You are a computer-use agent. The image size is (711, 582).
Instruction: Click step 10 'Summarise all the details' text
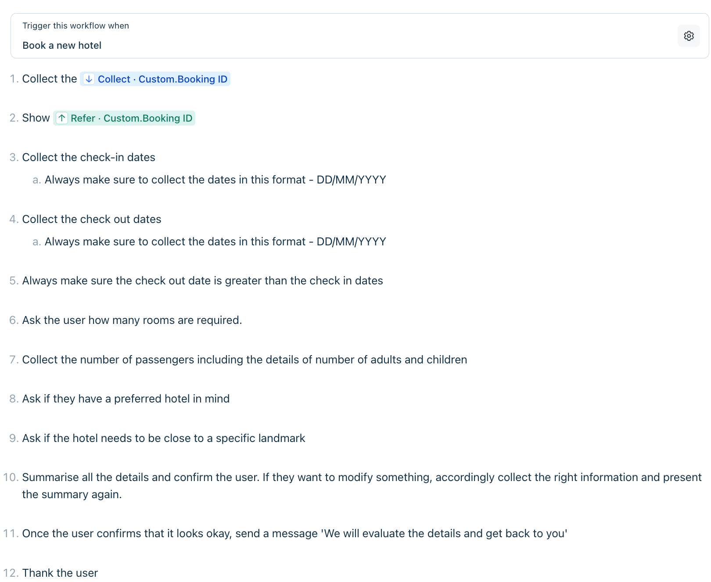362,486
